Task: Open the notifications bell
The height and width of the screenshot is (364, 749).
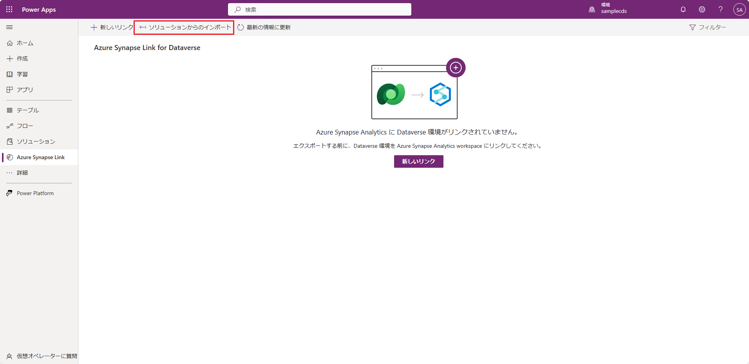Action: pyautogui.click(x=682, y=9)
